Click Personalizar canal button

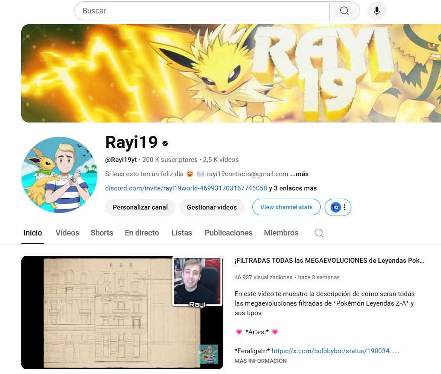point(140,207)
